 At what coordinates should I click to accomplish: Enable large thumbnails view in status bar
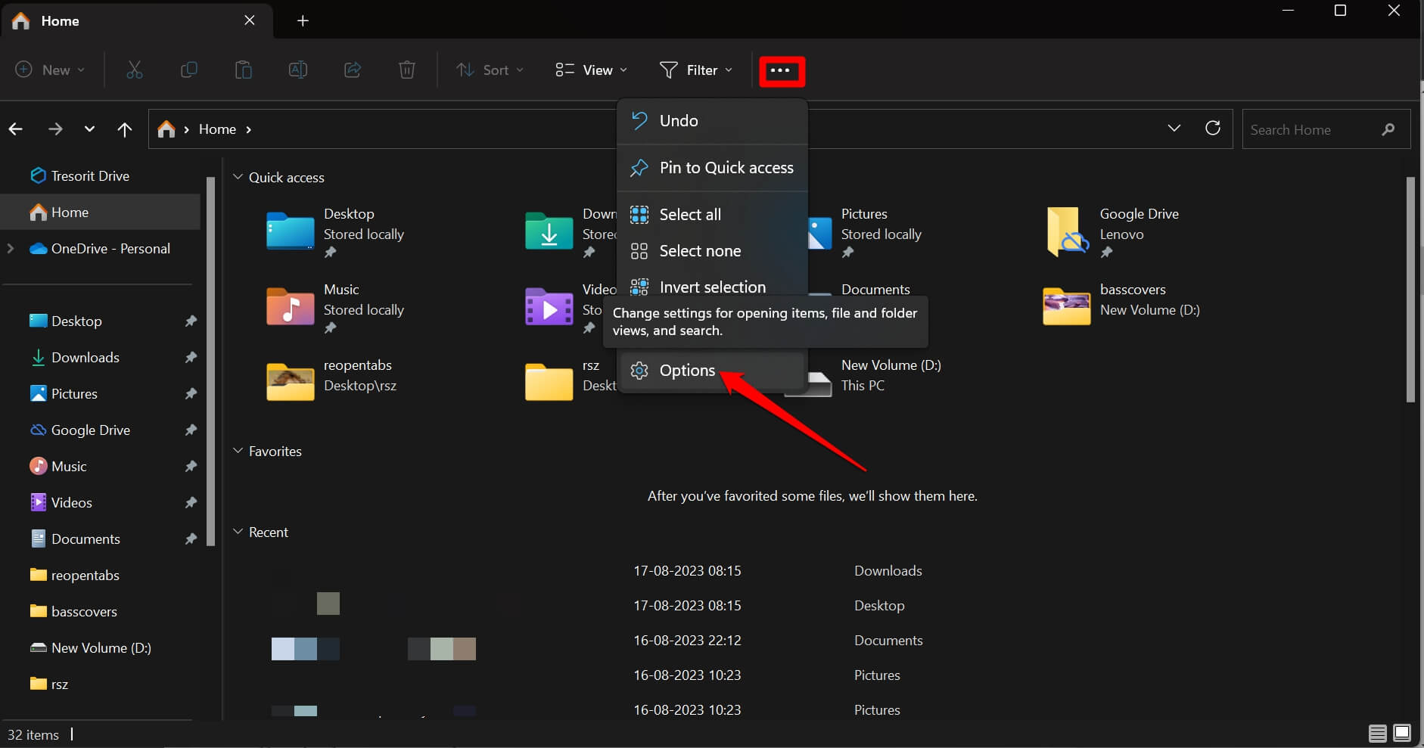[x=1402, y=733]
